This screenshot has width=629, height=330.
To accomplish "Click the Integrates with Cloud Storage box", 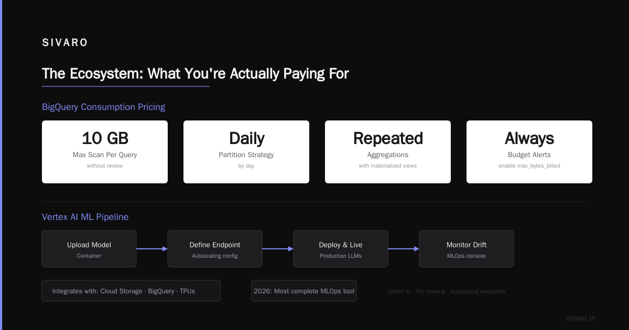I will (x=131, y=291).
